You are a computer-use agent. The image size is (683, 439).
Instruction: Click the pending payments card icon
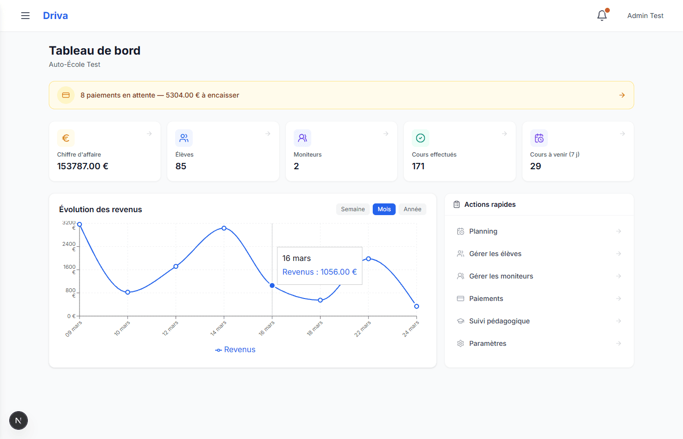point(66,95)
